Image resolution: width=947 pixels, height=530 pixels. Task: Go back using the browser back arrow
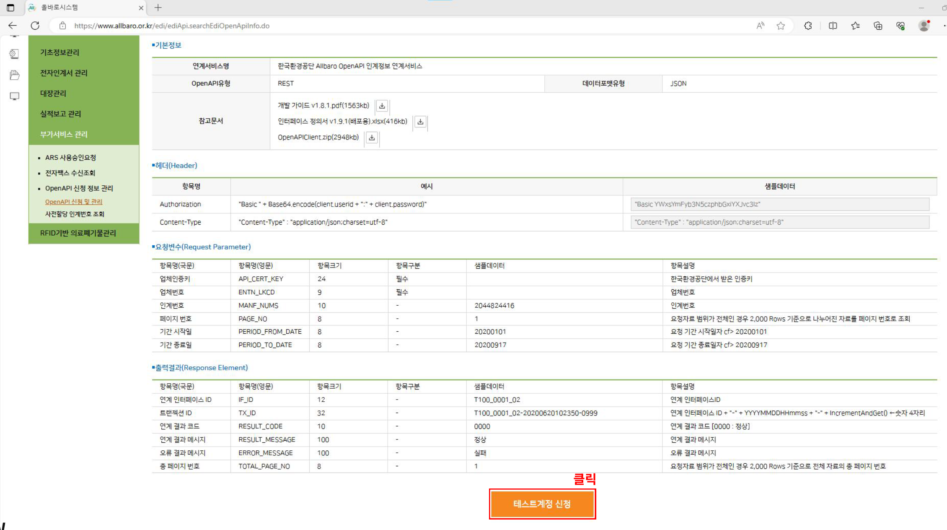pyautogui.click(x=12, y=26)
